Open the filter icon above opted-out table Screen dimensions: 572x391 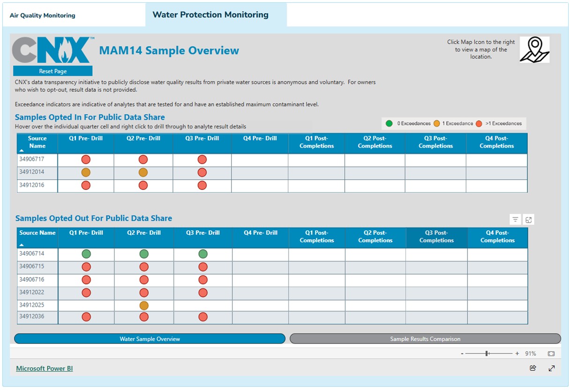pyautogui.click(x=515, y=219)
